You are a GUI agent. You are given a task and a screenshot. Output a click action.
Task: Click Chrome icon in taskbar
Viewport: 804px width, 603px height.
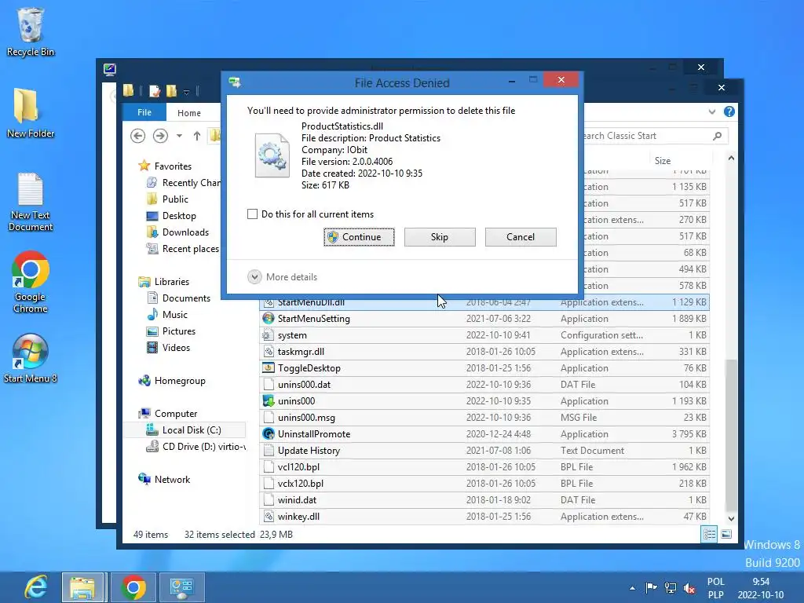click(x=133, y=587)
